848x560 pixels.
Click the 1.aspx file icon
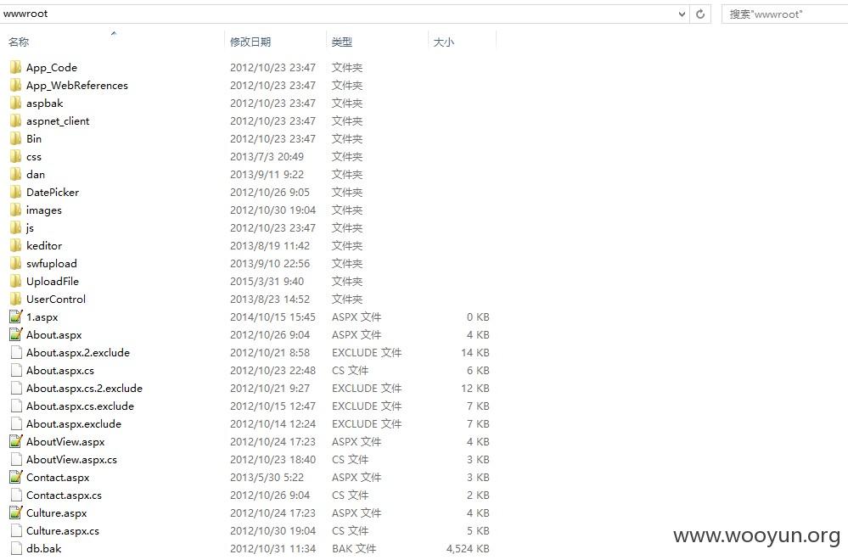click(x=16, y=316)
